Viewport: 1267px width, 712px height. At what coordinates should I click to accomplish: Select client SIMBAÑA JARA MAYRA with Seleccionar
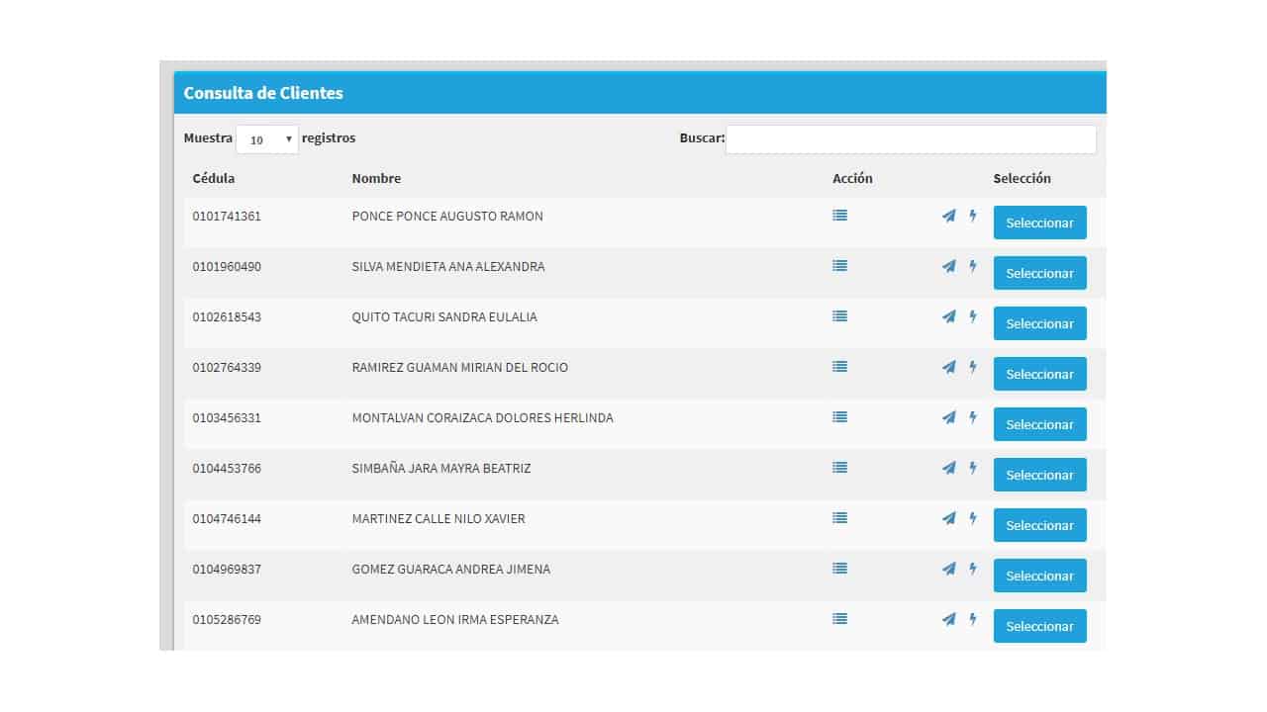click(1039, 475)
